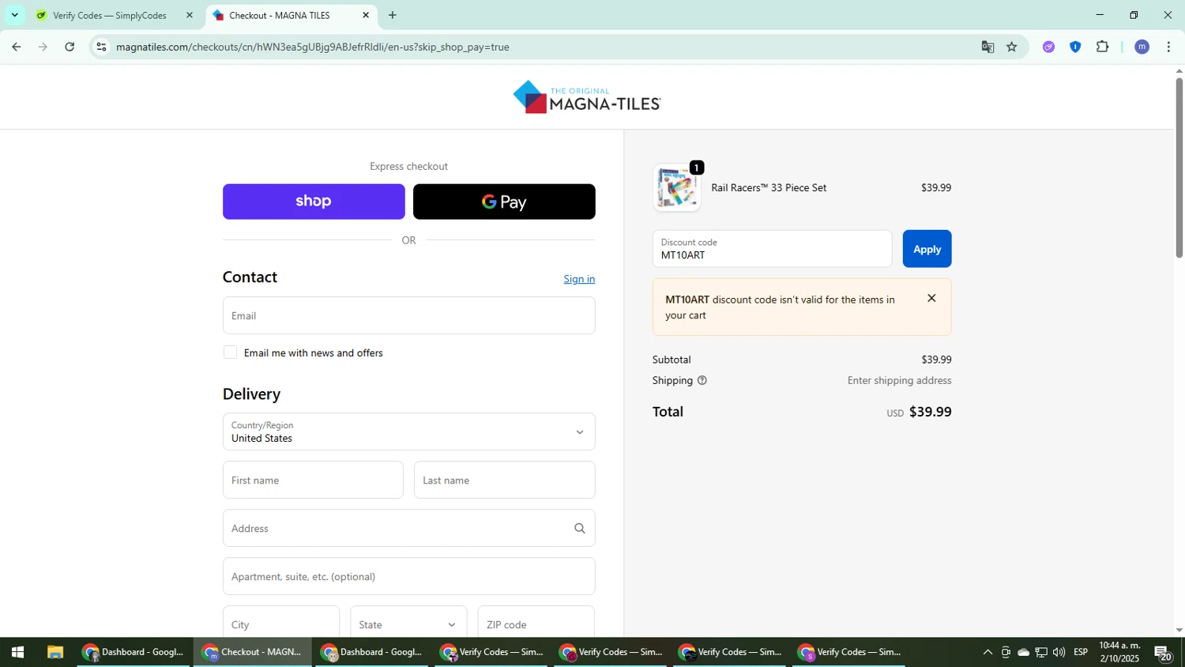This screenshot has width=1185, height=667.
Task: Open the Chrome profile avatar
Action: pos(1142,47)
